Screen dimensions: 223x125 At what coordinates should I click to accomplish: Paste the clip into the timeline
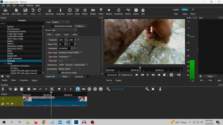(22, 89)
